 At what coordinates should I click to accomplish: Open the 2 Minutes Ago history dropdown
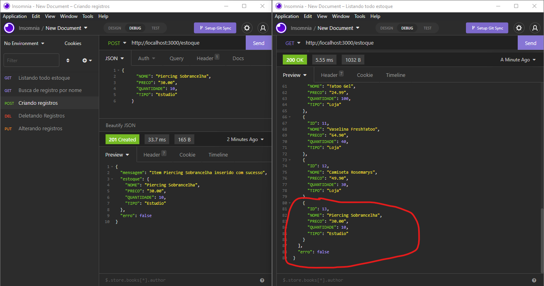click(x=245, y=139)
